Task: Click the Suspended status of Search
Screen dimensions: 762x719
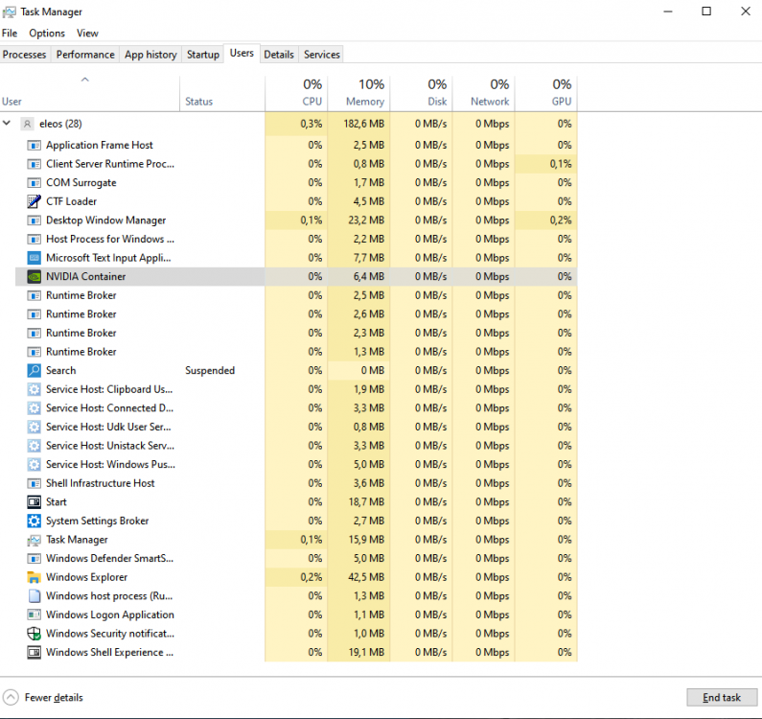Action: [x=210, y=370]
